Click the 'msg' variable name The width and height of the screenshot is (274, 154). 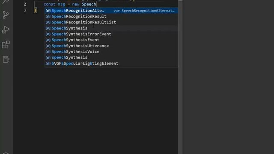point(62,4)
